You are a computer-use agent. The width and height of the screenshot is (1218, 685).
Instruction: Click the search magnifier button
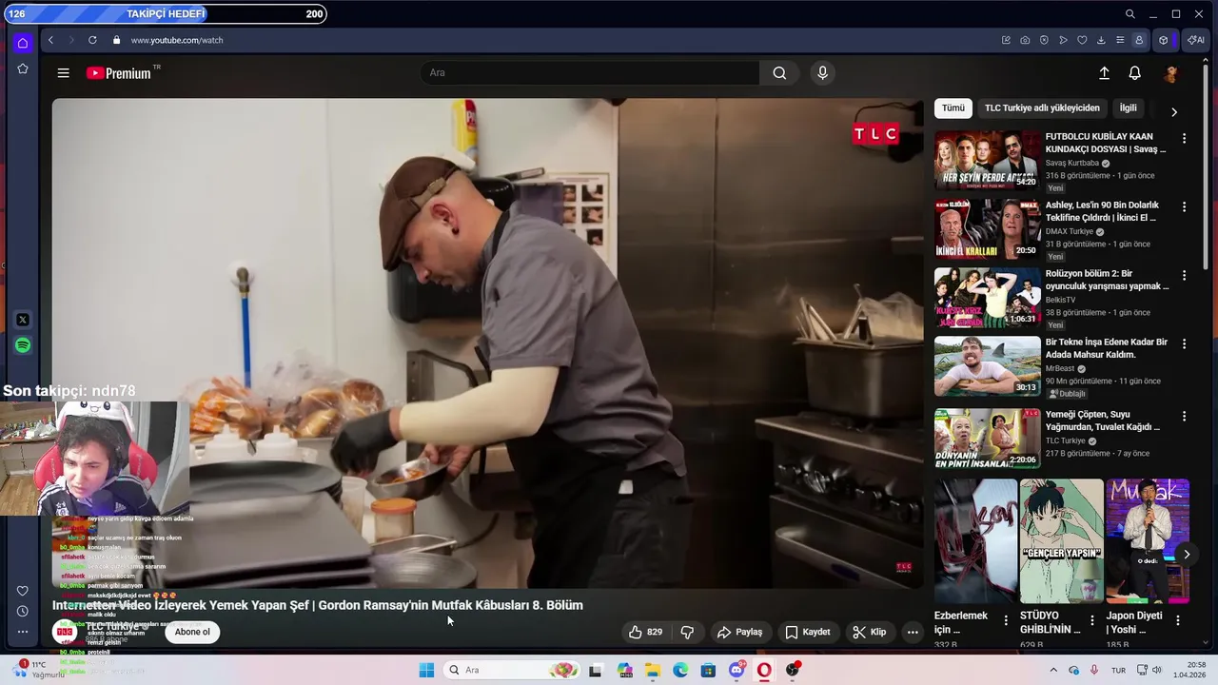click(x=779, y=73)
